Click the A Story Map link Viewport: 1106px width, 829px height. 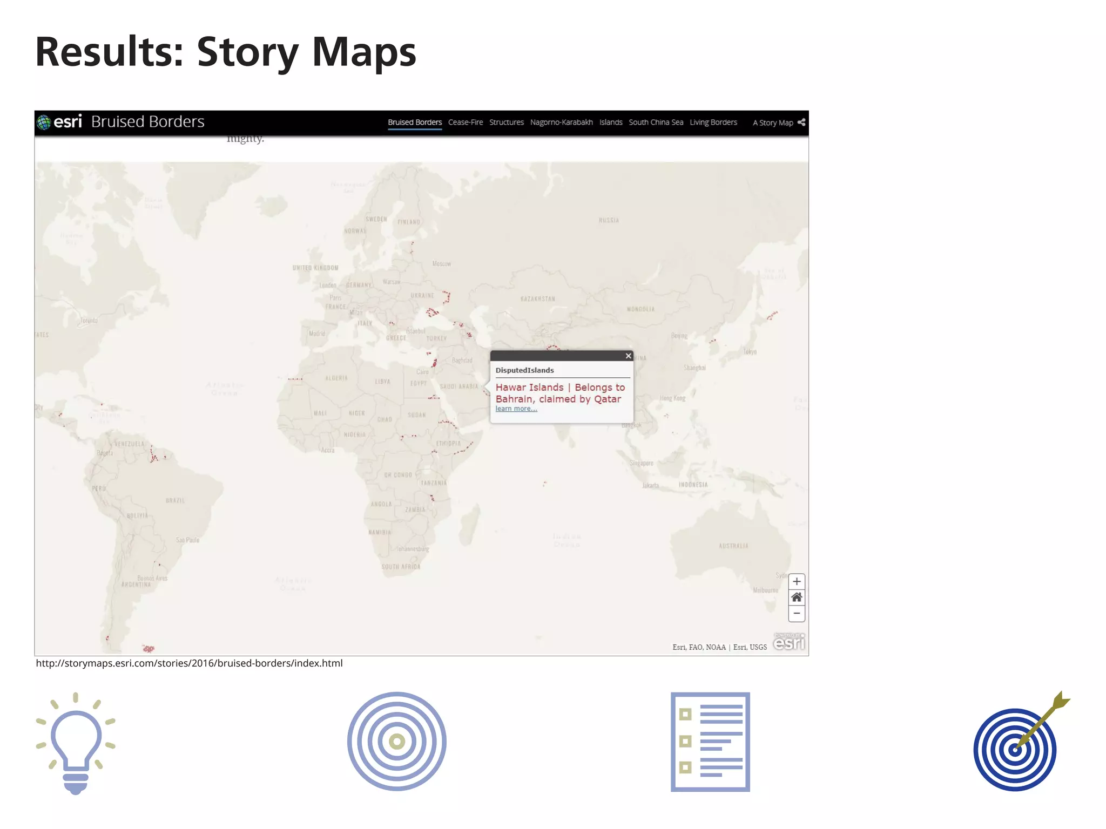pos(772,123)
